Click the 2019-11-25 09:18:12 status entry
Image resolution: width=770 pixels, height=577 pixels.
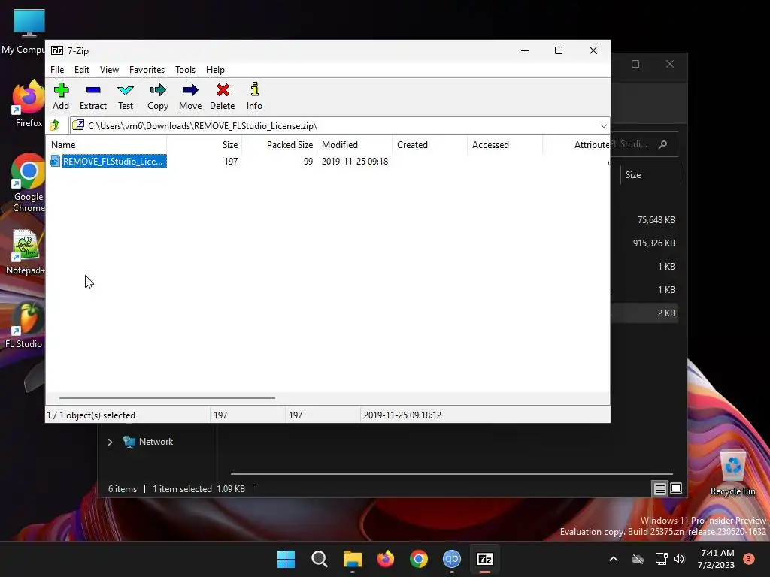[x=402, y=415]
